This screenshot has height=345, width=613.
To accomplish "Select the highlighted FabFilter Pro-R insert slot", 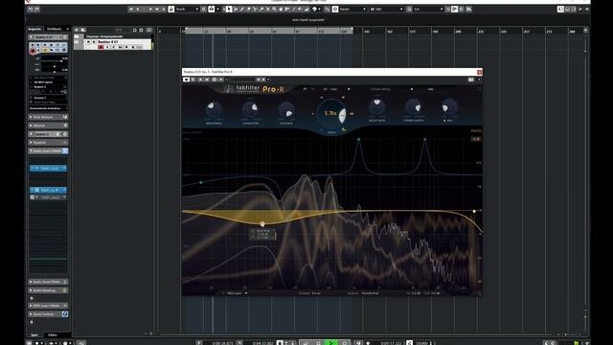I will coord(48,190).
